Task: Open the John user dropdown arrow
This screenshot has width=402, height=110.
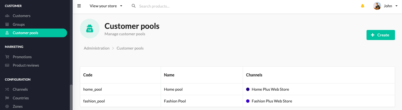Action: [x=396, y=6]
